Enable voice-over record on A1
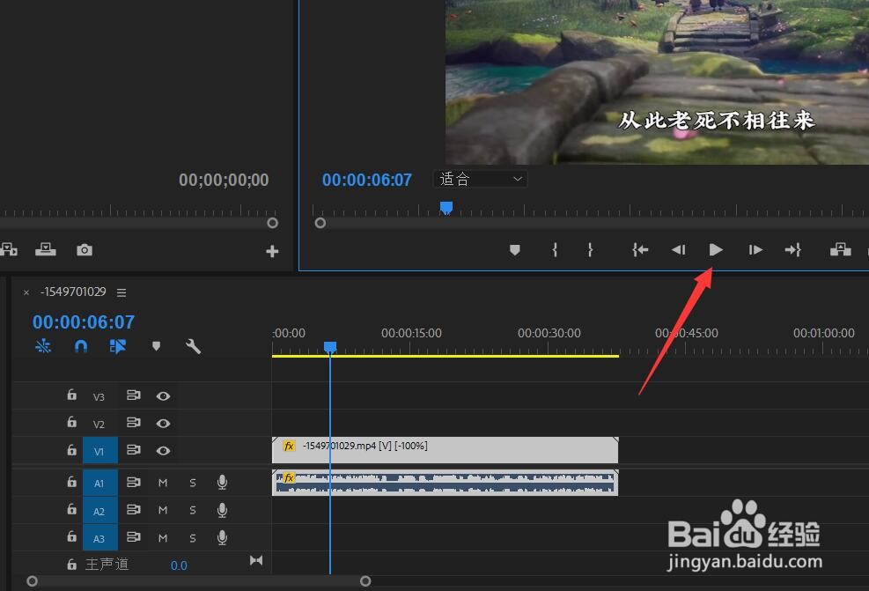The width and height of the screenshot is (869, 591). coord(222,483)
